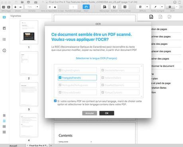Select the second document icon in right panel
The width and height of the screenshot is (183, 147).
point(160,17)
